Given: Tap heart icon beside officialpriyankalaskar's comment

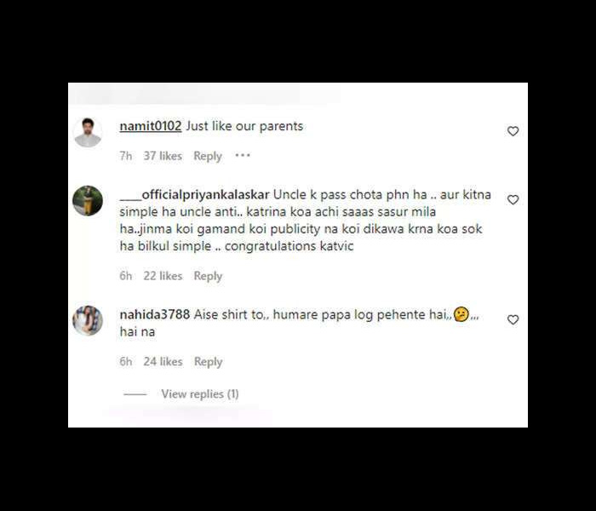Looking at the screenshot, I should (x=513, y=199).
